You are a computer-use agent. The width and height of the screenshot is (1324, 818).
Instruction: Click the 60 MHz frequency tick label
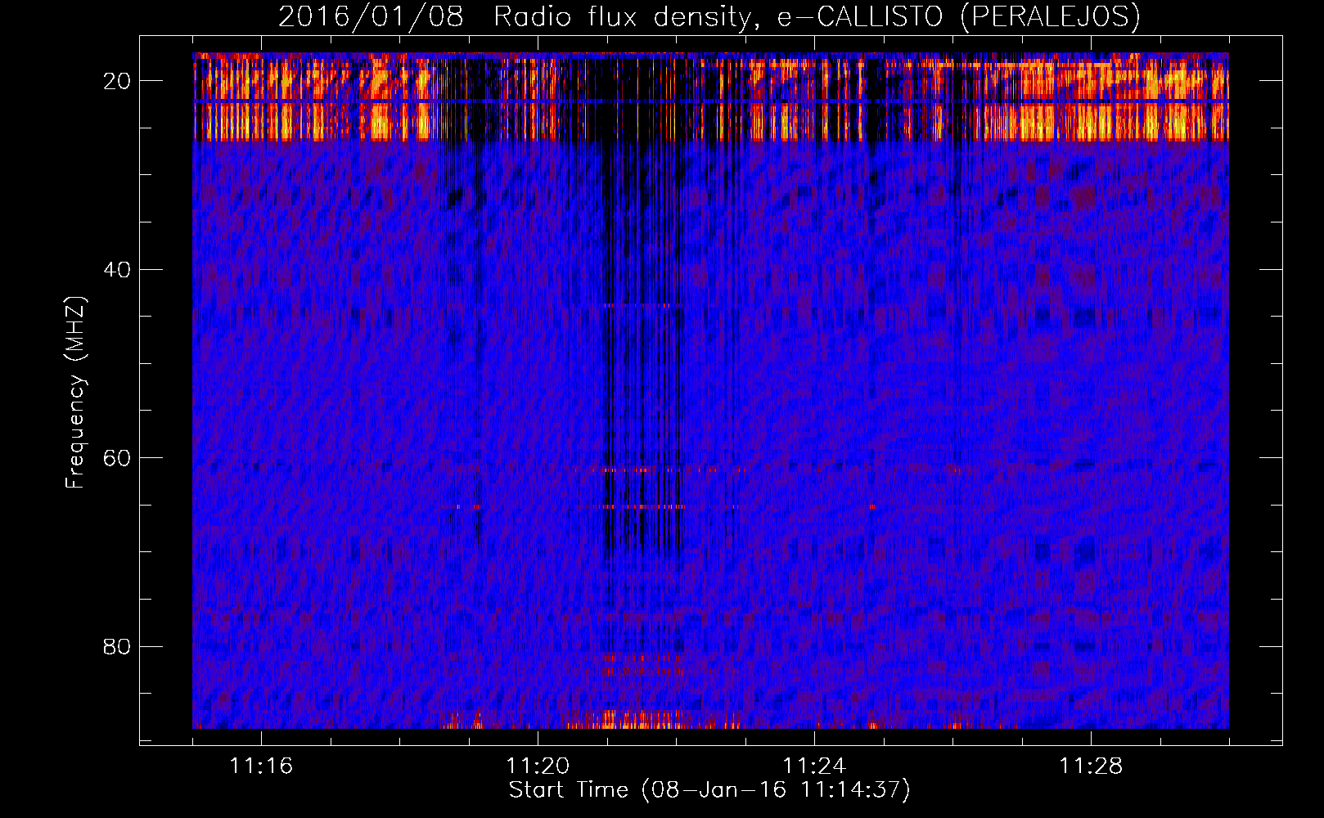pyautogui.click(x=117, y=458)
